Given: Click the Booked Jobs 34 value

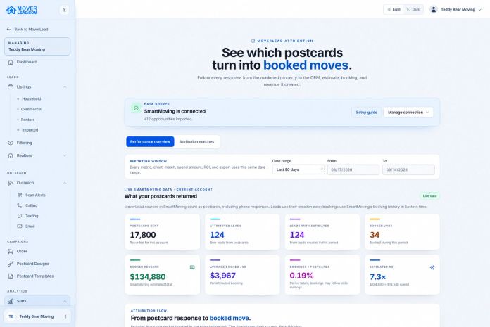Looking at the screenshot, I should click(x=375, y=235).
